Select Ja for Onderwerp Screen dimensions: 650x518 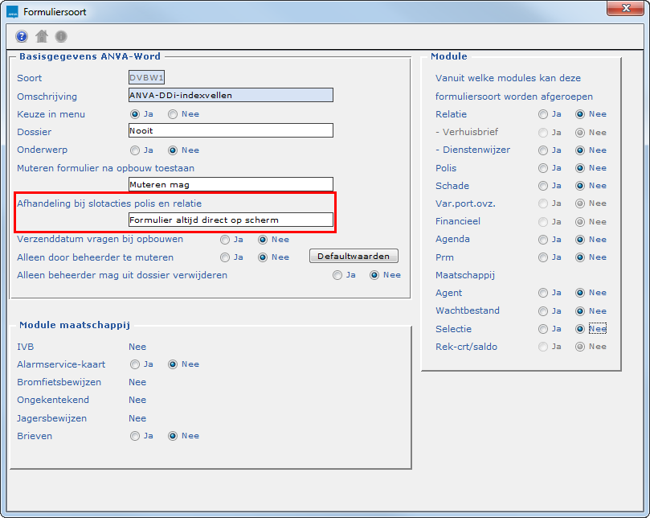(135, 150)
